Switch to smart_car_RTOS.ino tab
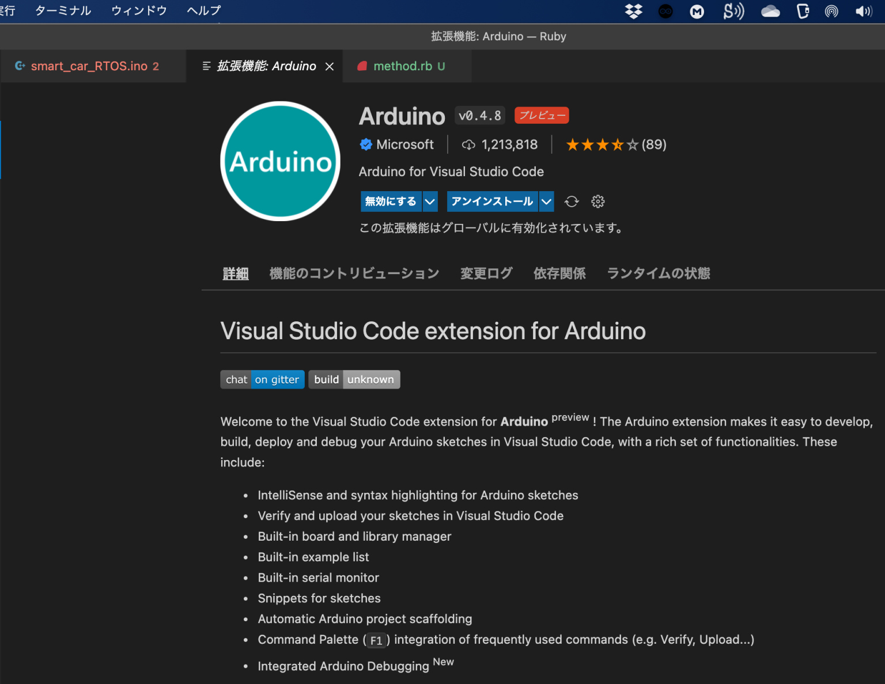Viewport: 885px width, 684px height. point(93,66)
